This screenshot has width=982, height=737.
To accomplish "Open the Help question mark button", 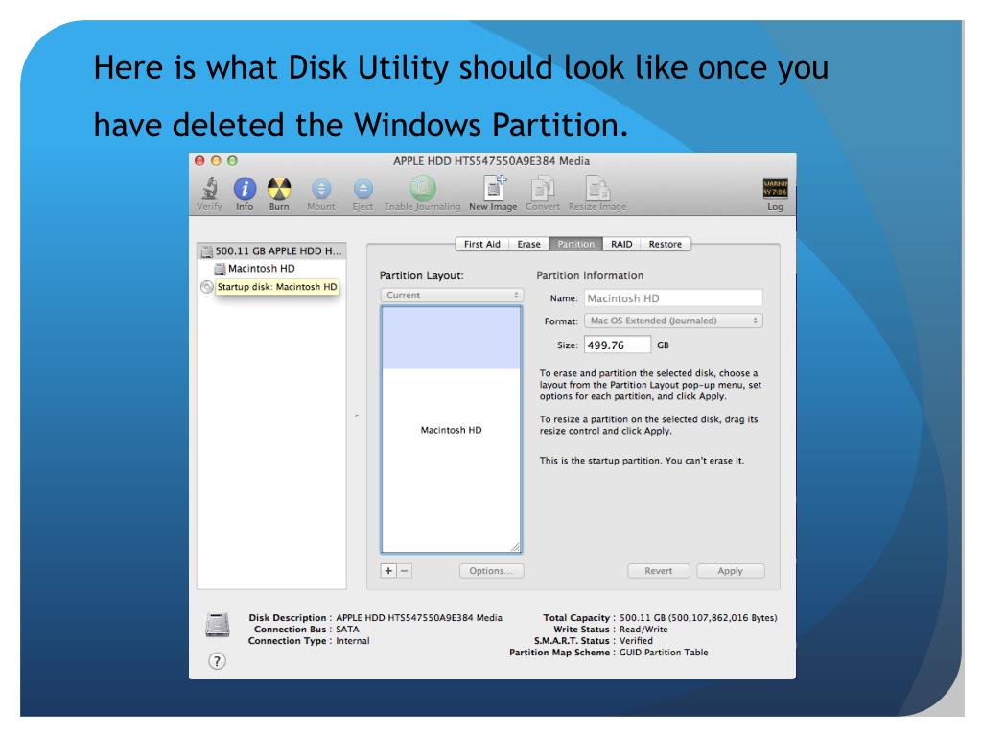I will (217, 661).
